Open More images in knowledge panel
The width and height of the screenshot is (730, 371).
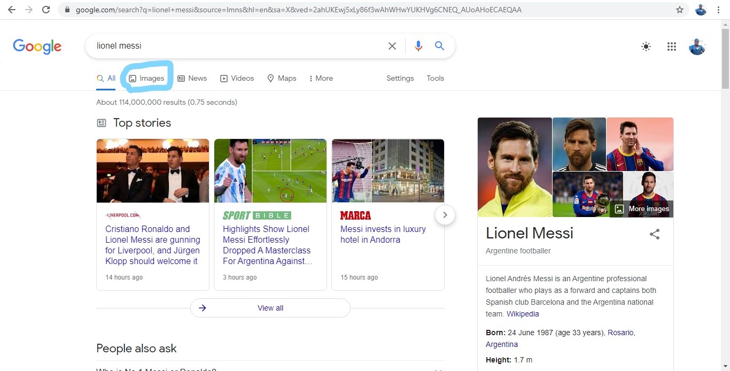click(x=642, y=209)
